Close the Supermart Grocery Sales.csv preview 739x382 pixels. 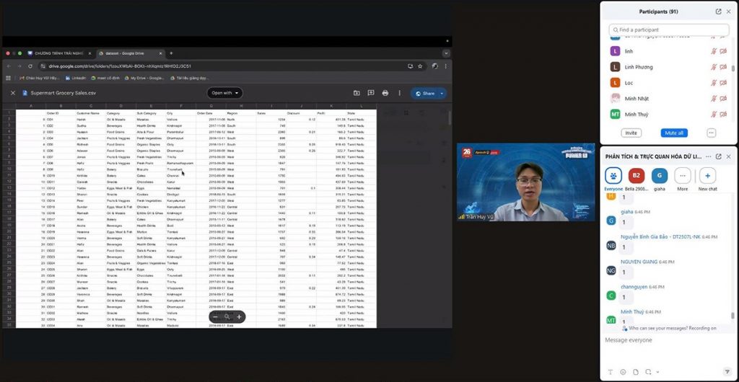tap(13, 93)
